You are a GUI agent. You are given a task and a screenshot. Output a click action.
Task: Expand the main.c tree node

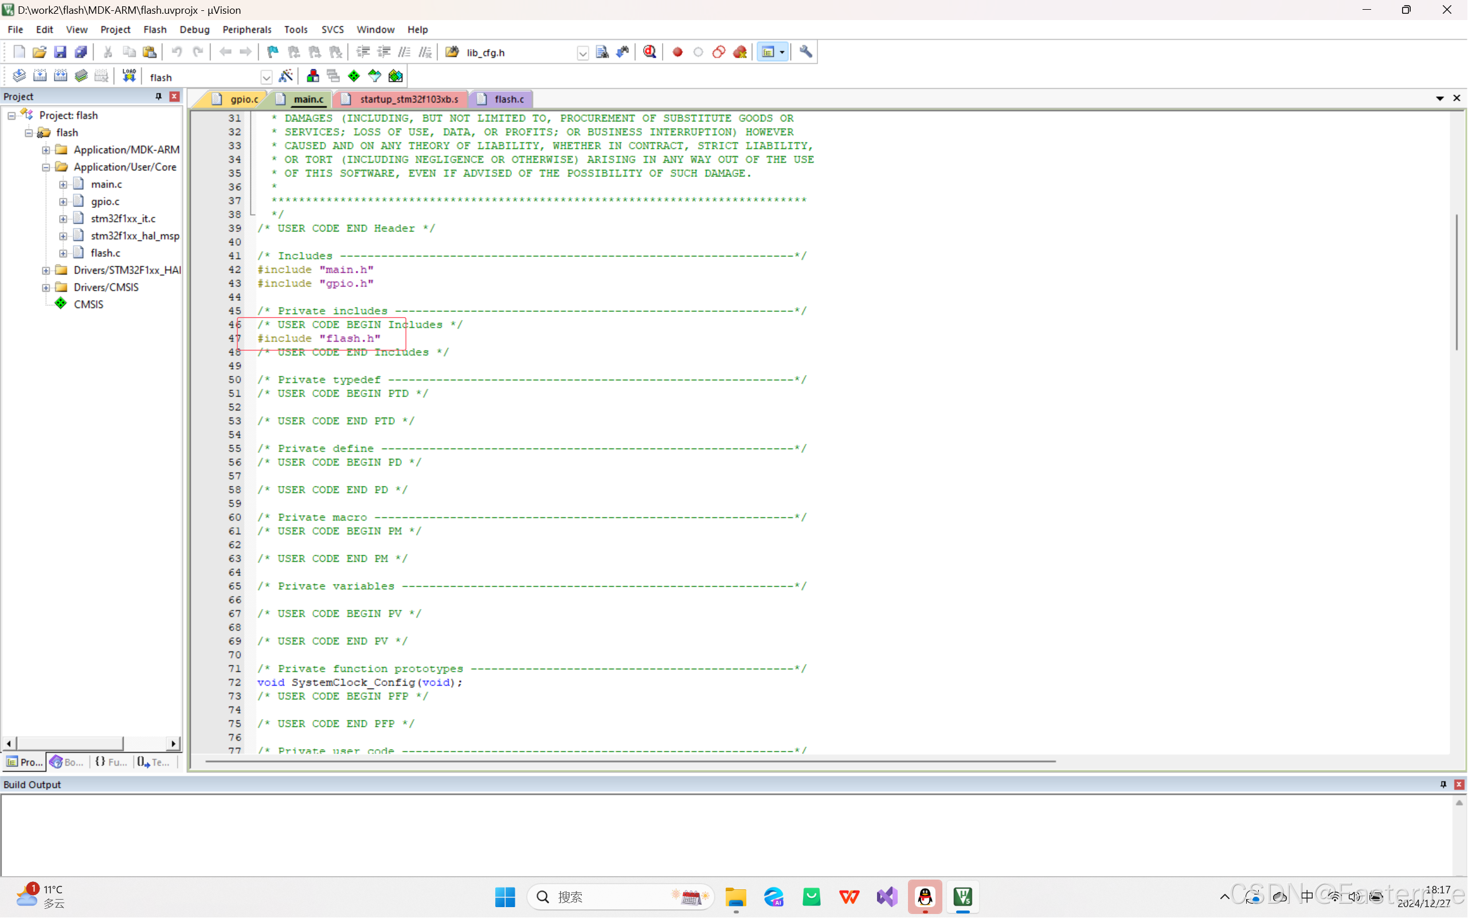[x=63, y=185]
